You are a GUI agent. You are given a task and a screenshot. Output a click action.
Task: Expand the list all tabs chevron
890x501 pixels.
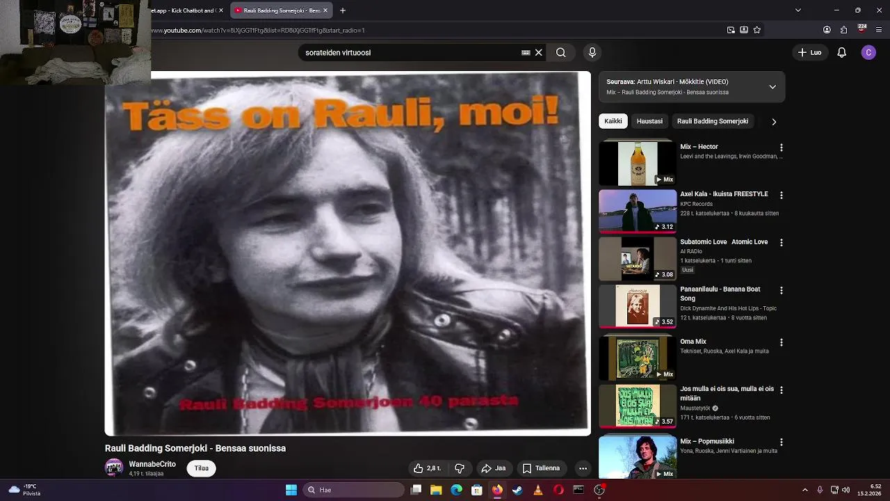pos(798,10)
